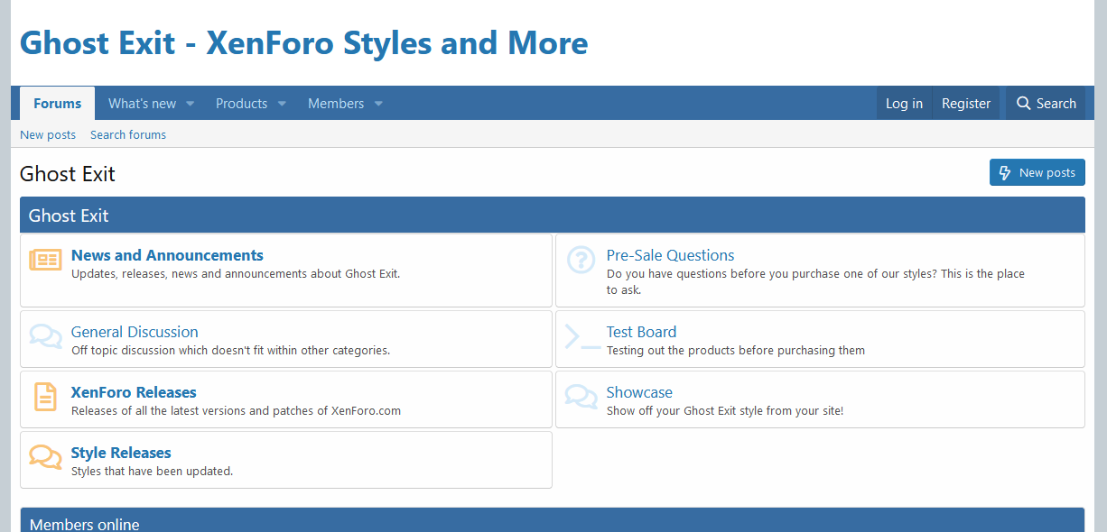Screen dimensions: 1107x532
Task: Click text 'Off topic discussion which doesn't fit within other categories.'
Action: pos(230,351)
